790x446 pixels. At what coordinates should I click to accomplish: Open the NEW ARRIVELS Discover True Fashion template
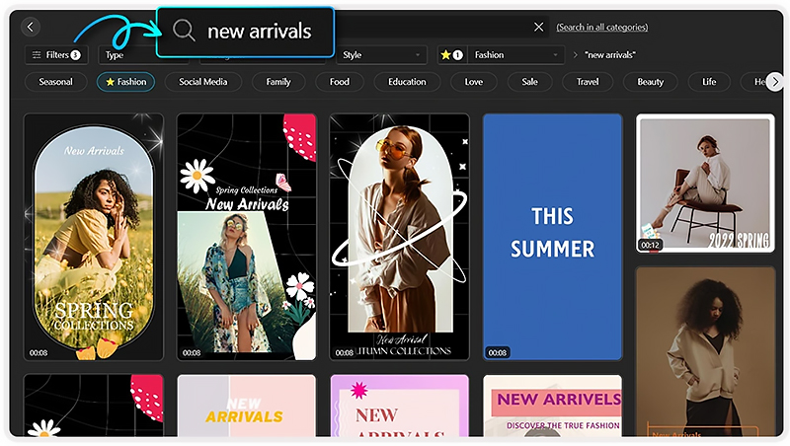coord(553,406)
